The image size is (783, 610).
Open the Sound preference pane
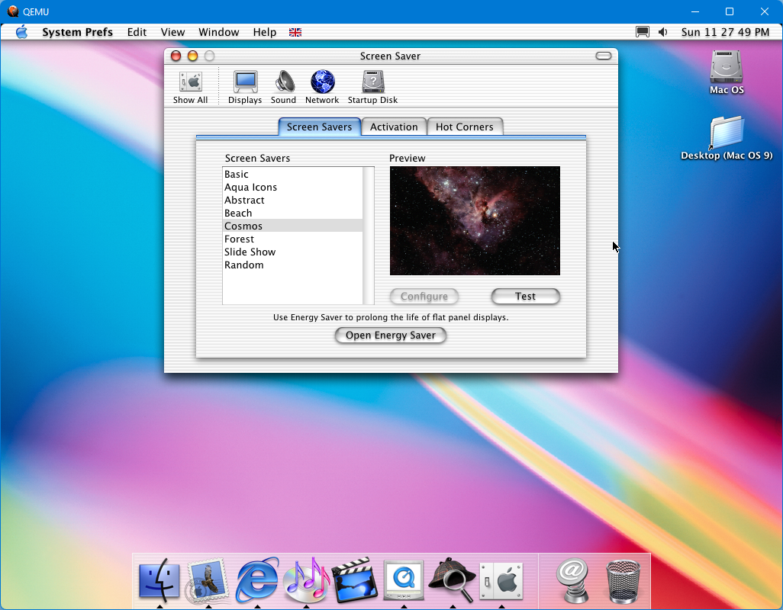(283, 86)
